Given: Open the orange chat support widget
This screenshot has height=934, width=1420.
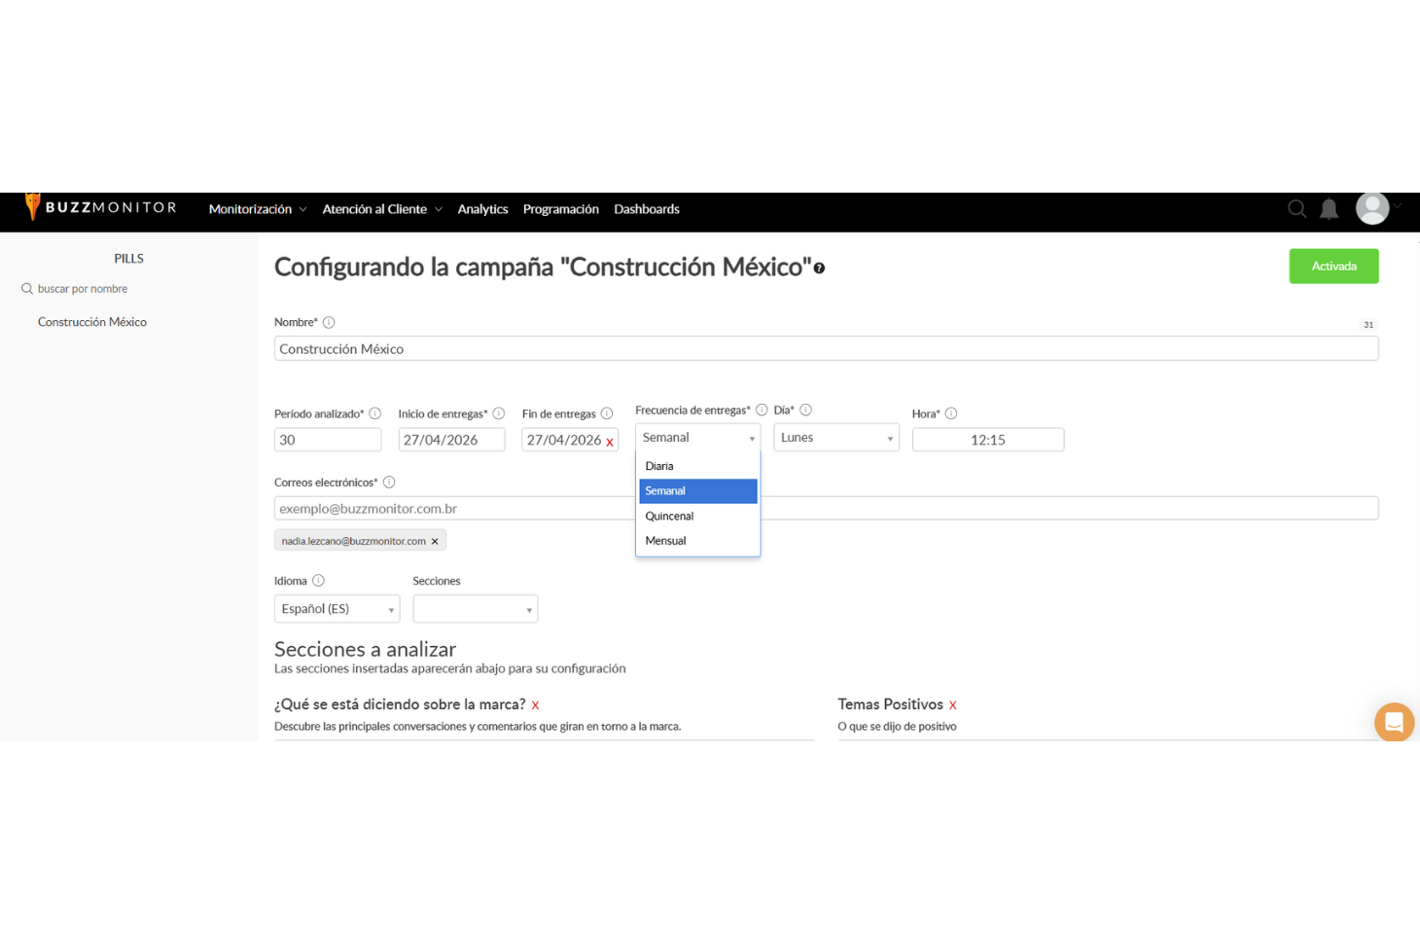Looking at the screenshot, I should 1394,722.
